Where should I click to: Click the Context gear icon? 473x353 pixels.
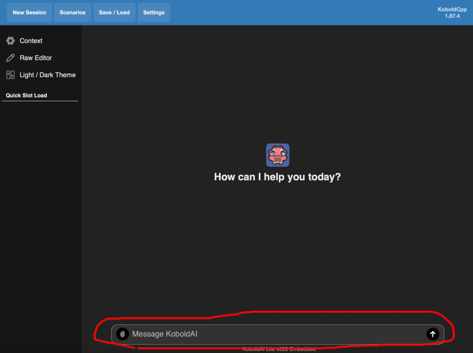coord(10,41)
